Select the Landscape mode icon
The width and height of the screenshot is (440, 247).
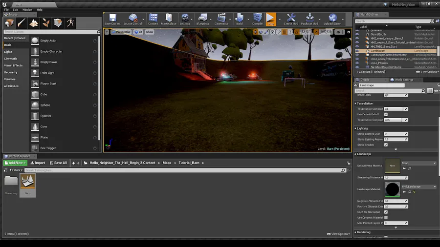coord(34,23)
